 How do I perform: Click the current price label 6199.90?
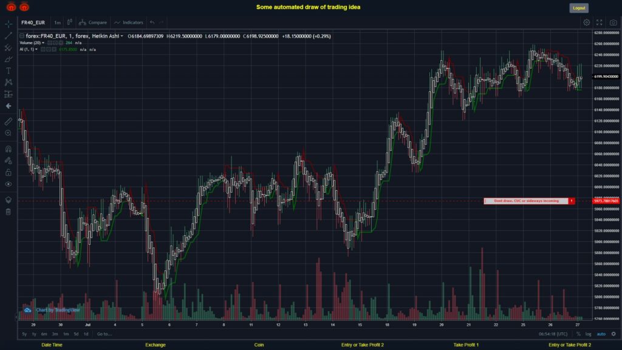point(606,77)
